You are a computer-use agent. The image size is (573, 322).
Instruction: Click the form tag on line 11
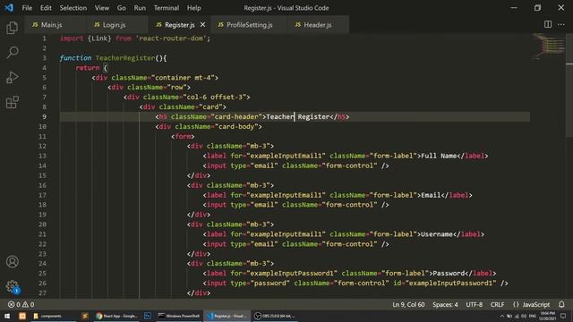click(x=183, y=137)
